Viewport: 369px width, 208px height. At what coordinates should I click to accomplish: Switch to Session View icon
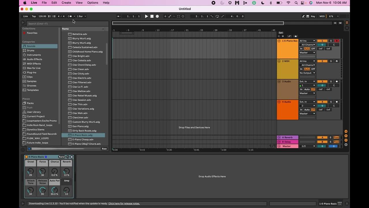347,28
